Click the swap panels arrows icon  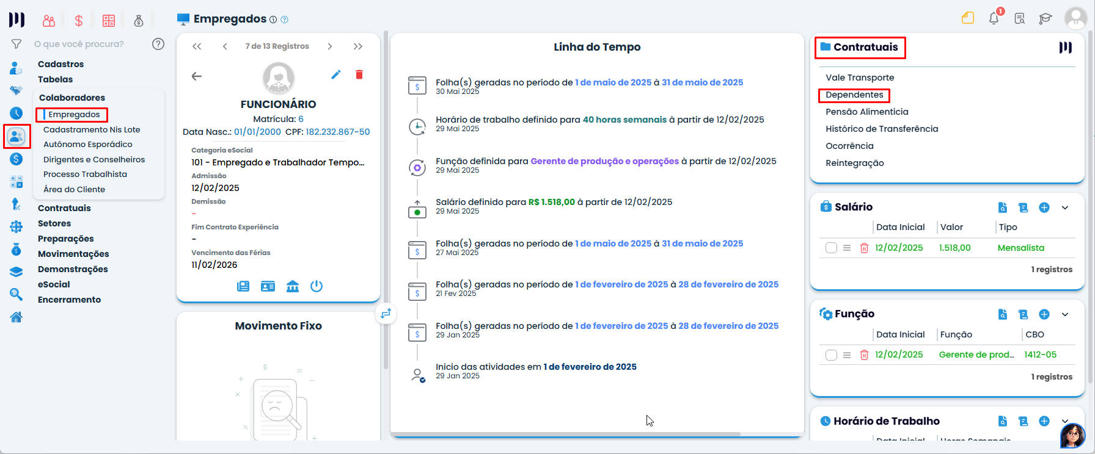click(386, 314)
